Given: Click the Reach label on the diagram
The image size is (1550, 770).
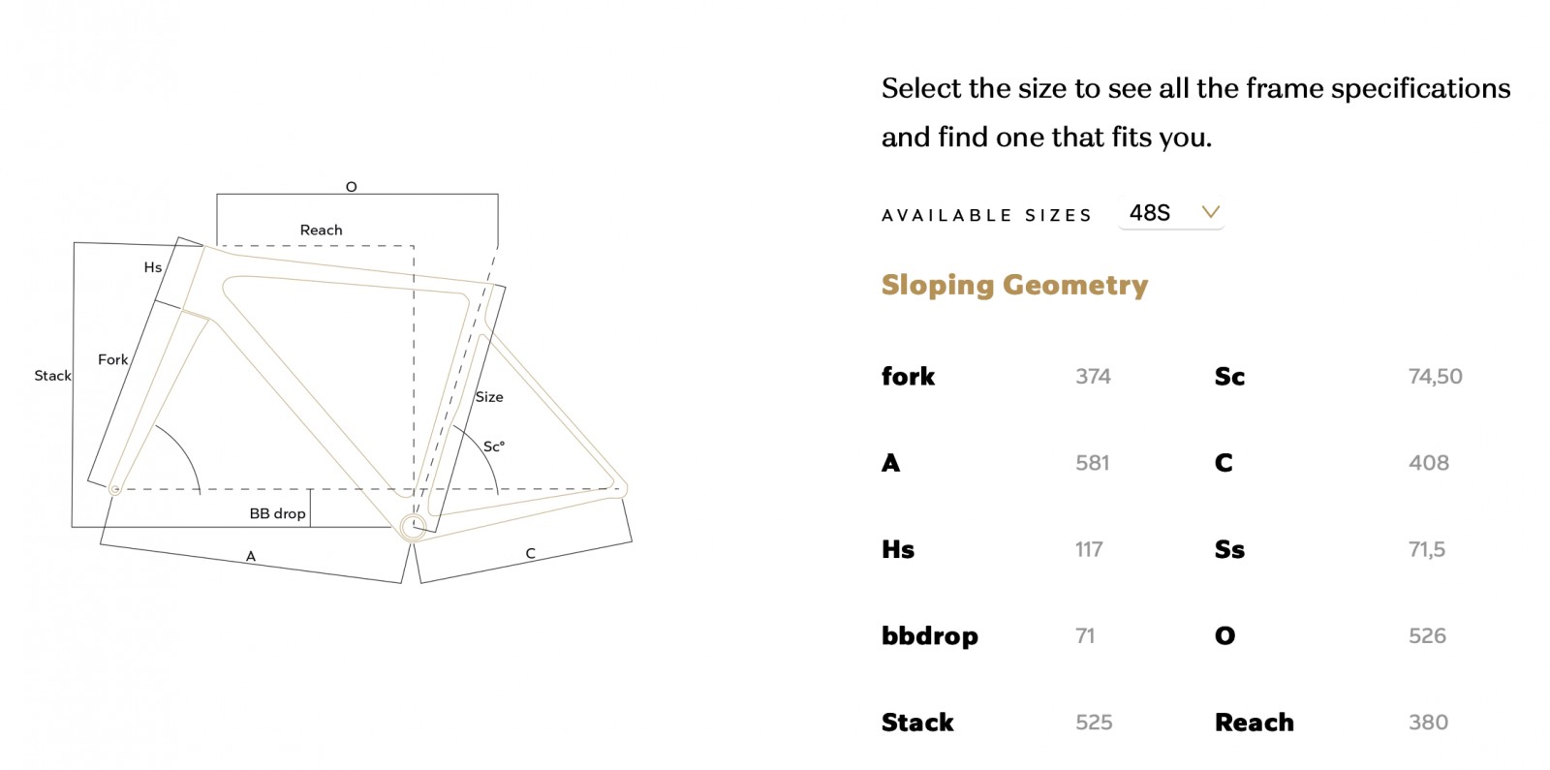Looking at the screenshot, I should coord(321,231).
